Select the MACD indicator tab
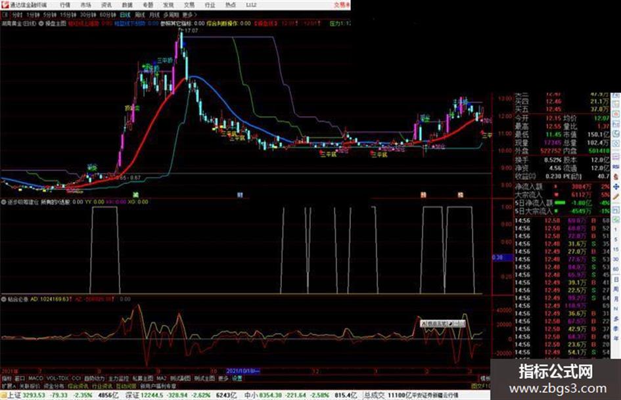Viewport: 621px width, 400px height. pyautogui.click(x=35, y=378)
